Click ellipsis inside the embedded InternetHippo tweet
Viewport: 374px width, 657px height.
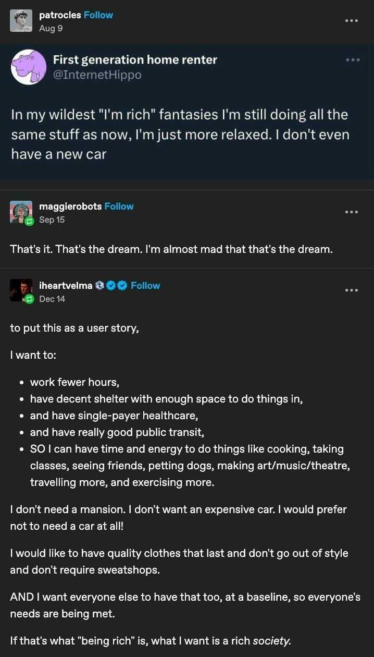(353, 60)
